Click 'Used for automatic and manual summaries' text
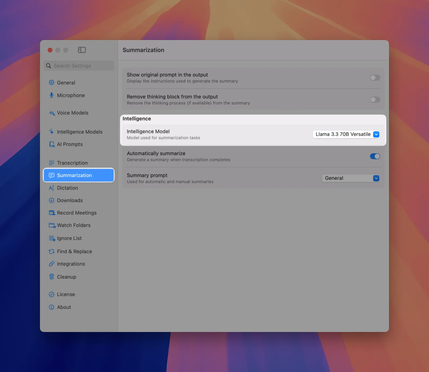Viewport: 429px width, 372px height. pos(170,182)
